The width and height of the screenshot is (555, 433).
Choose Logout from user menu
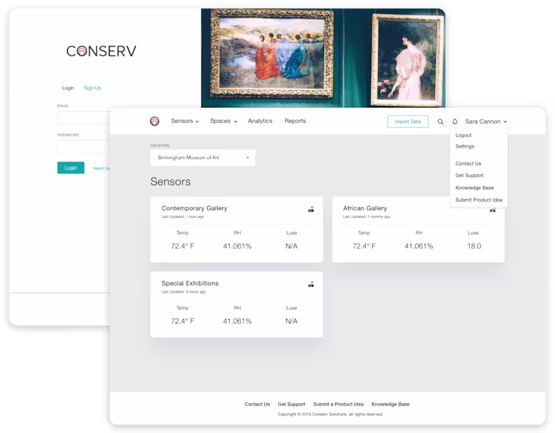pyautogui.click(x=463, y=135)
